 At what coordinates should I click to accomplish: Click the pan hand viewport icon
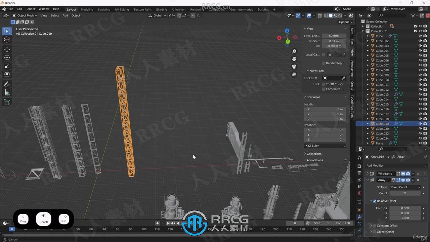(294, 59)
